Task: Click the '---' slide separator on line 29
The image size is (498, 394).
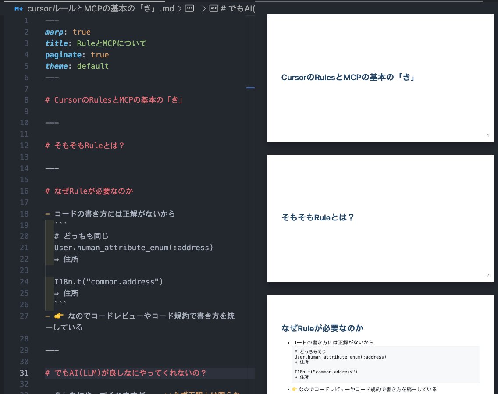Action: coord(52,350)
